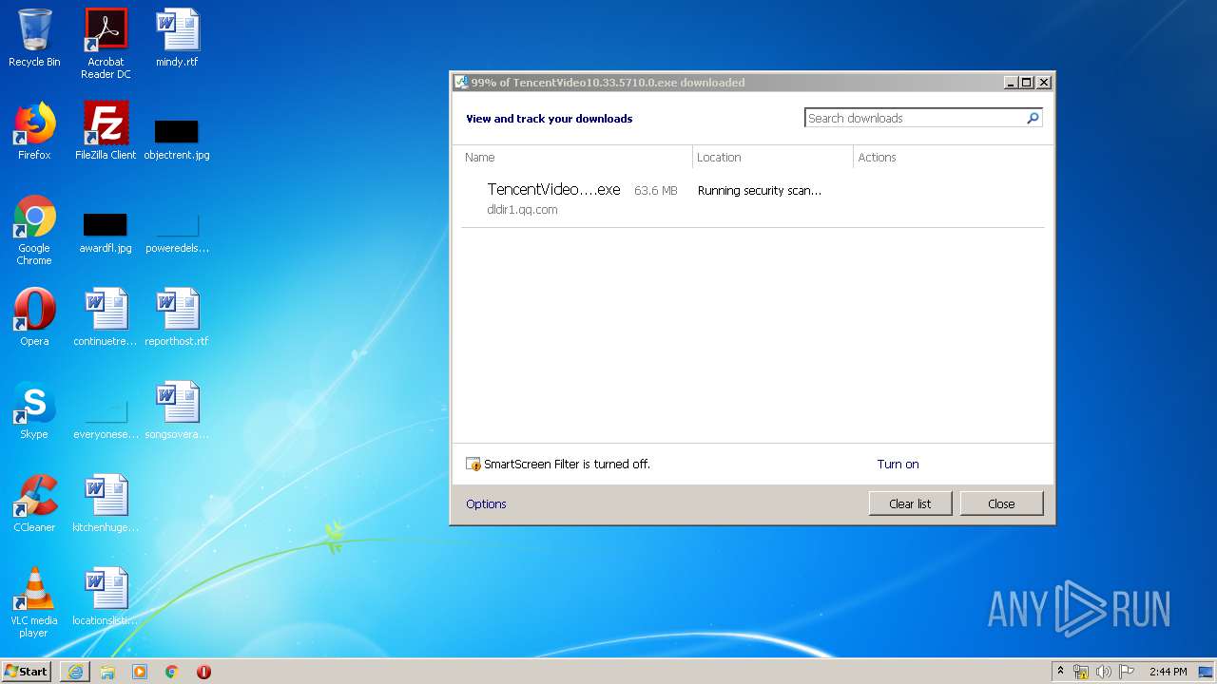Focus the Search downloads field
Image resolution: width=1217 pixels, height=684 pixels.
click(915, 118)
